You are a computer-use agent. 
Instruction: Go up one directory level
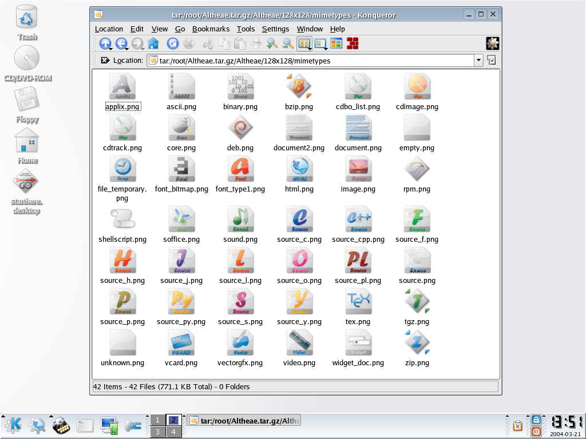105,43
